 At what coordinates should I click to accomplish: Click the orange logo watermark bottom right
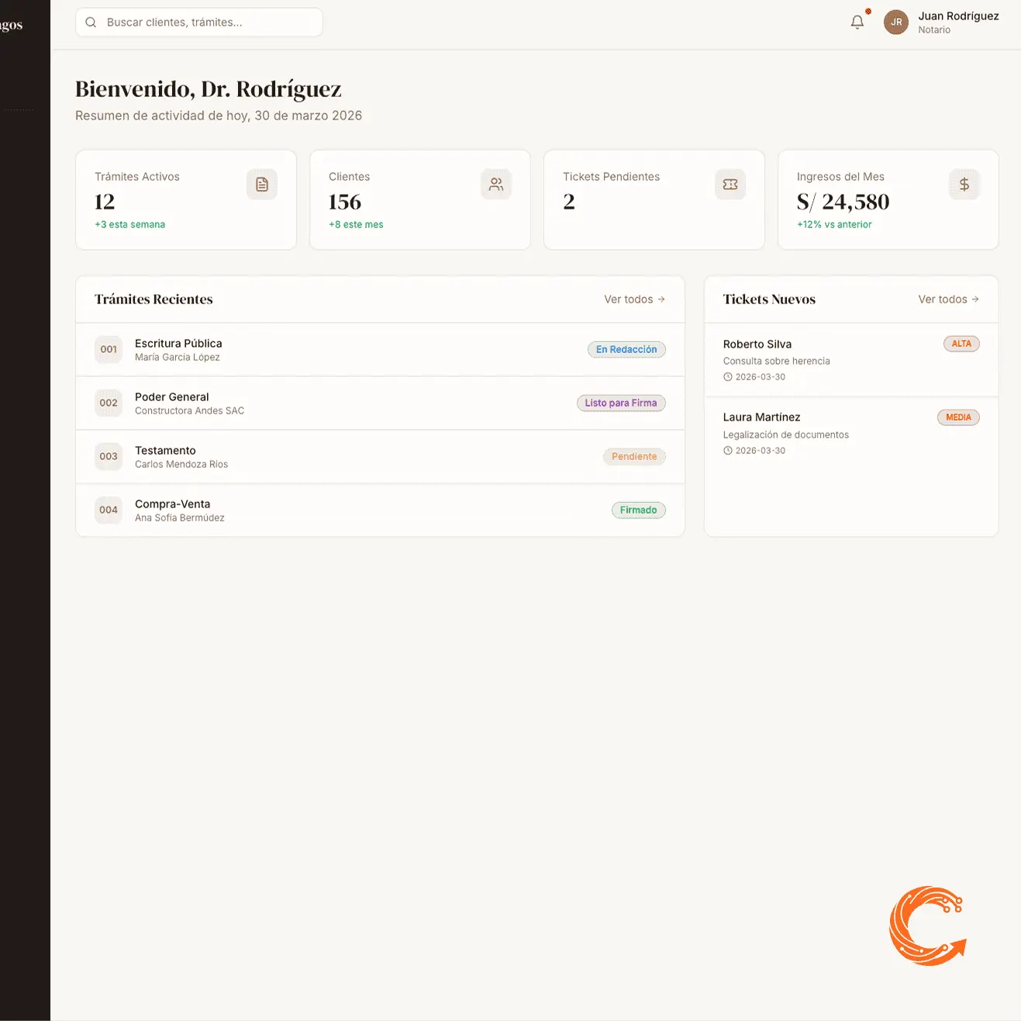click(x=927, y=924)
